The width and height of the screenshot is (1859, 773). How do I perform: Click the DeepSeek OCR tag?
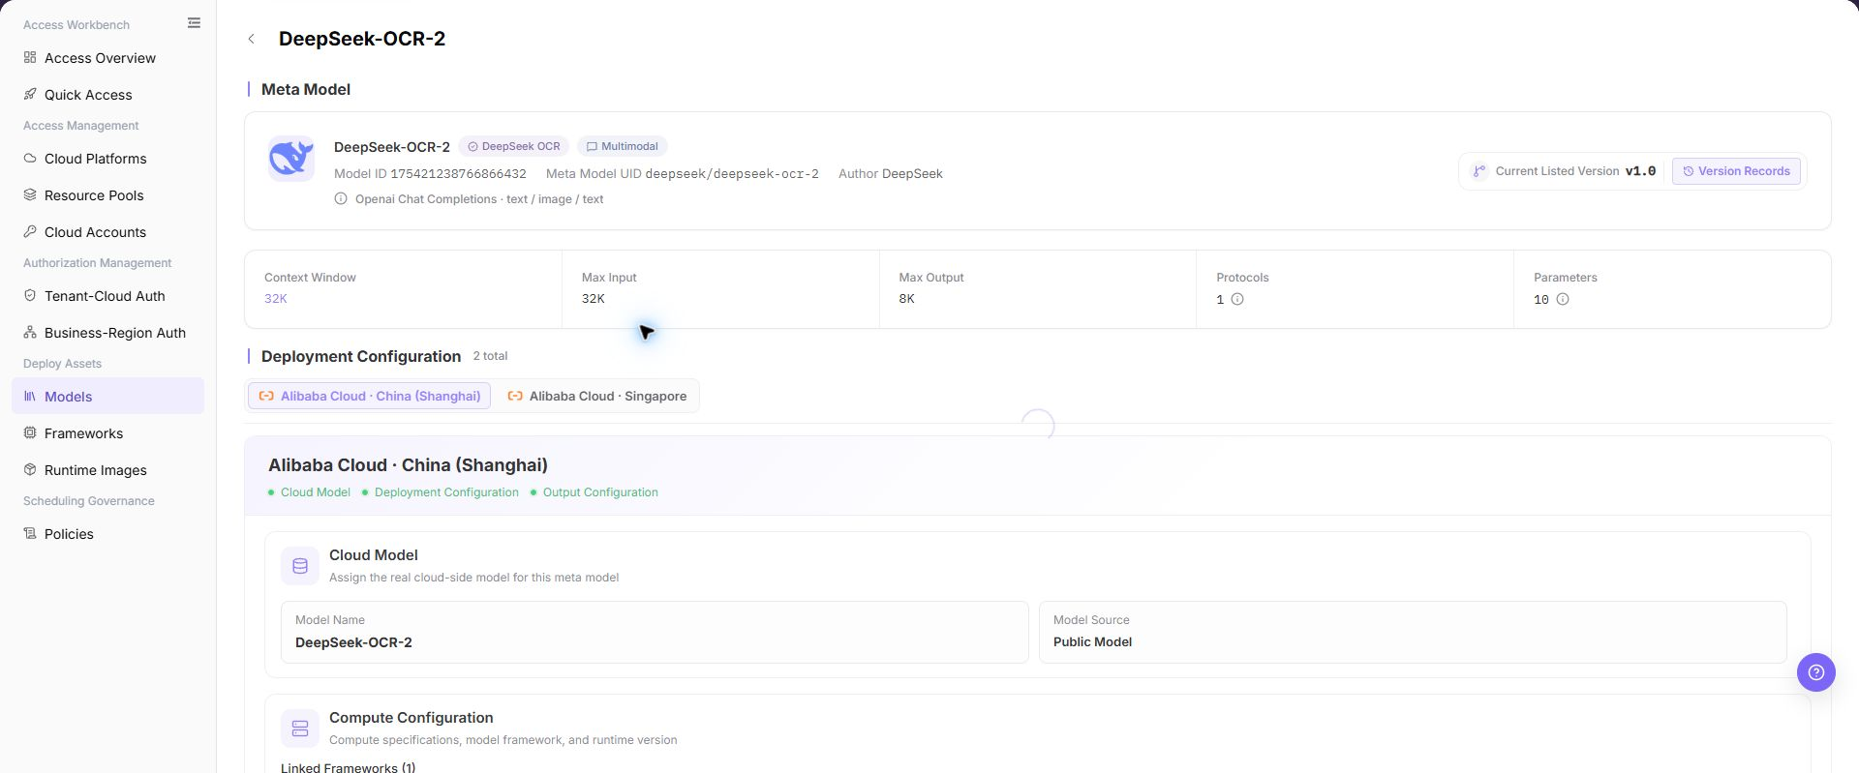(514, 147)
